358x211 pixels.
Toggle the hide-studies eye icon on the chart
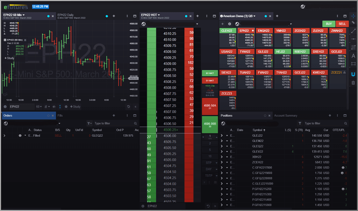[54, 107]
